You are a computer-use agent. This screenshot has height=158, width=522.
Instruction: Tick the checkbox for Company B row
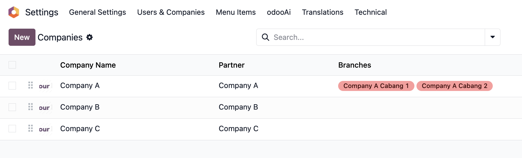tap(12, 107)
